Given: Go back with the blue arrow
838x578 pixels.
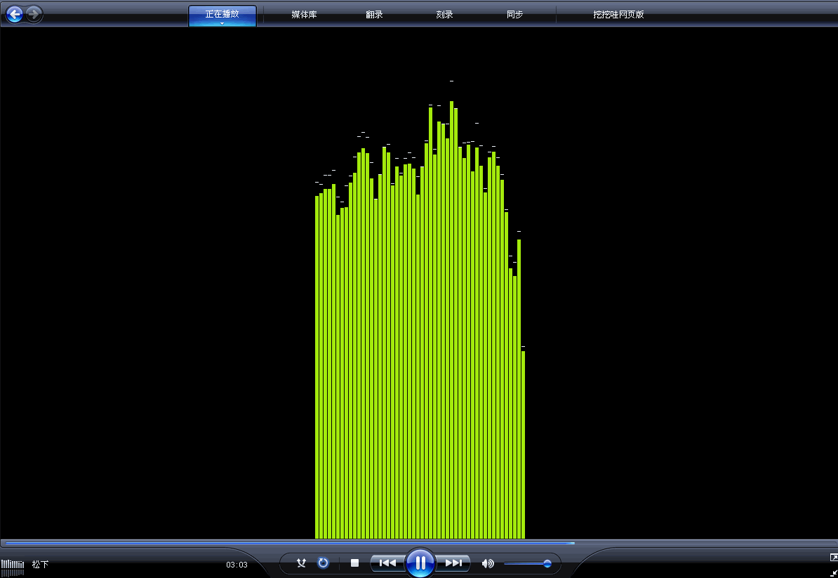Looking at the screenshot, I should click(15, 14).
